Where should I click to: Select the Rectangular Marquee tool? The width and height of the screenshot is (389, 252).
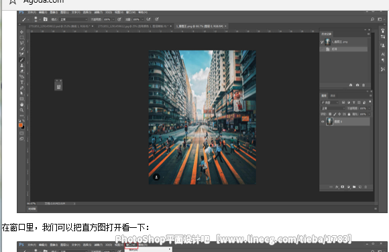point(21,38)
